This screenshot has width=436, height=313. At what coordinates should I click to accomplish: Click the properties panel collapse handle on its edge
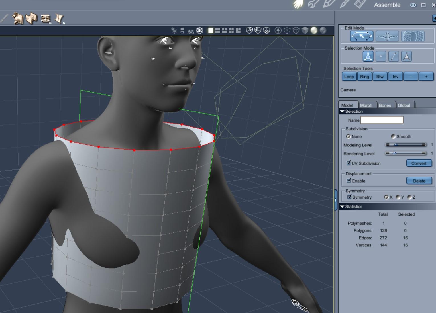[x=336, y=200]
